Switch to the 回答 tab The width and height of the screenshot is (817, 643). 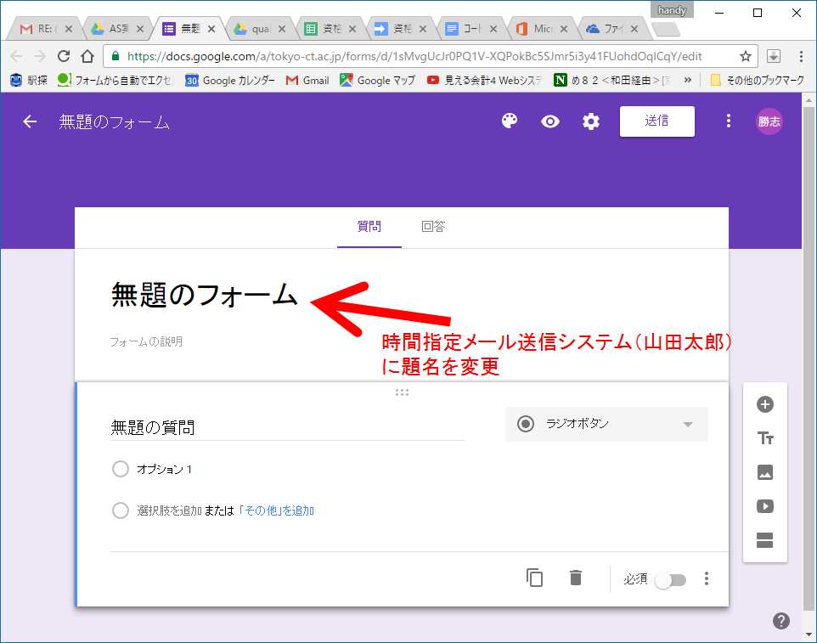434,227
